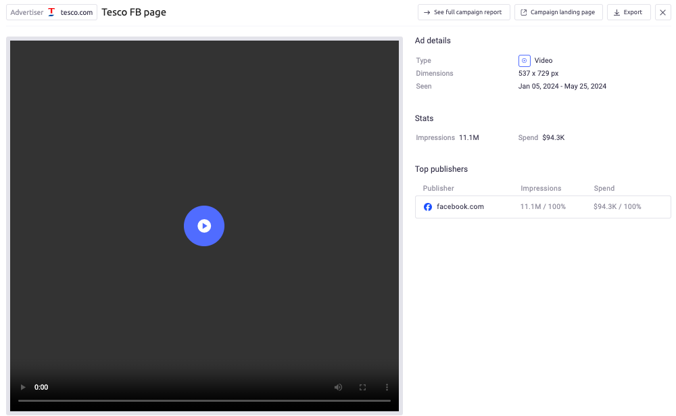Click the Facebook icon in top publishers

428,207
